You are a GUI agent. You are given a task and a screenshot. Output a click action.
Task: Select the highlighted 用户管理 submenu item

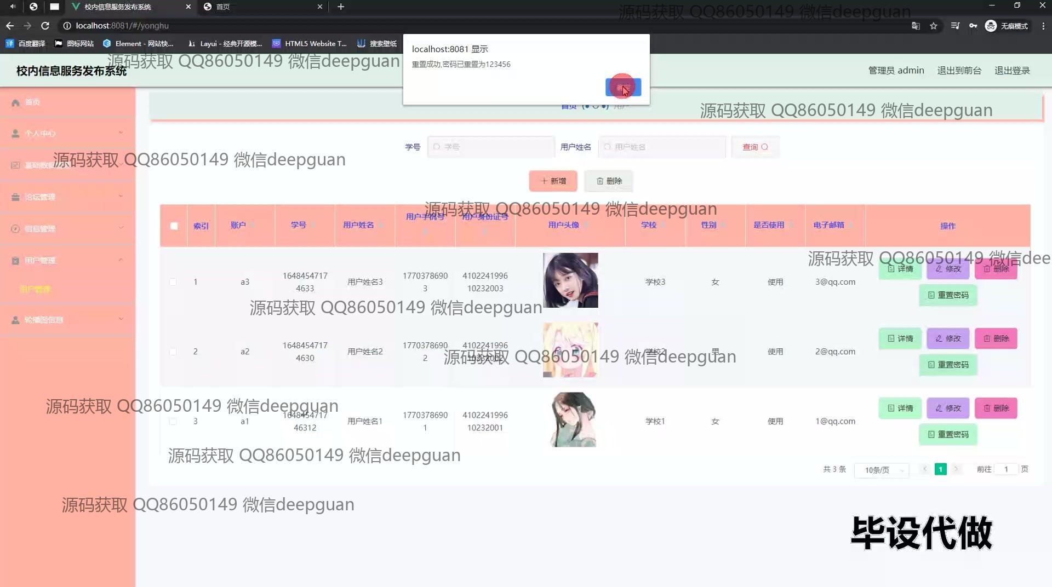pyautogui.click(x=35, y=289)
